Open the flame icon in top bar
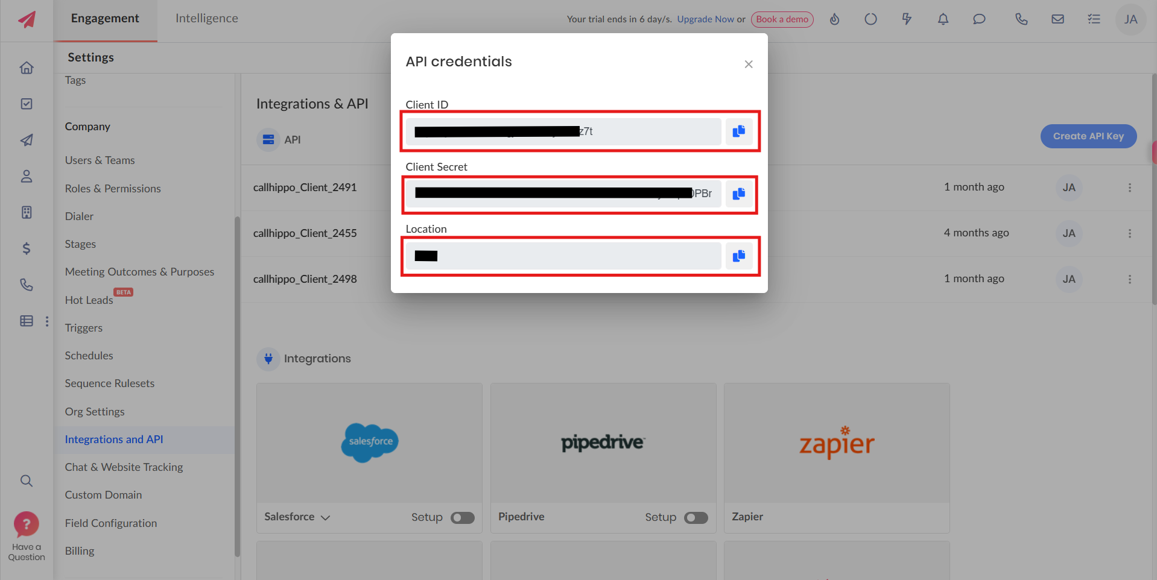 pyautogui.click(x=834, y=19)
